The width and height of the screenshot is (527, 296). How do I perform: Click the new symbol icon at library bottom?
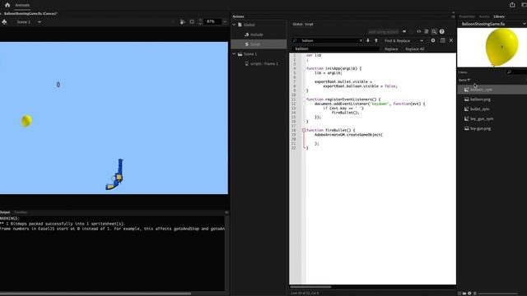click(459, 294)
